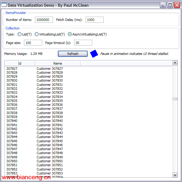
Task: Select row with Id 307827
Action: 89,69
